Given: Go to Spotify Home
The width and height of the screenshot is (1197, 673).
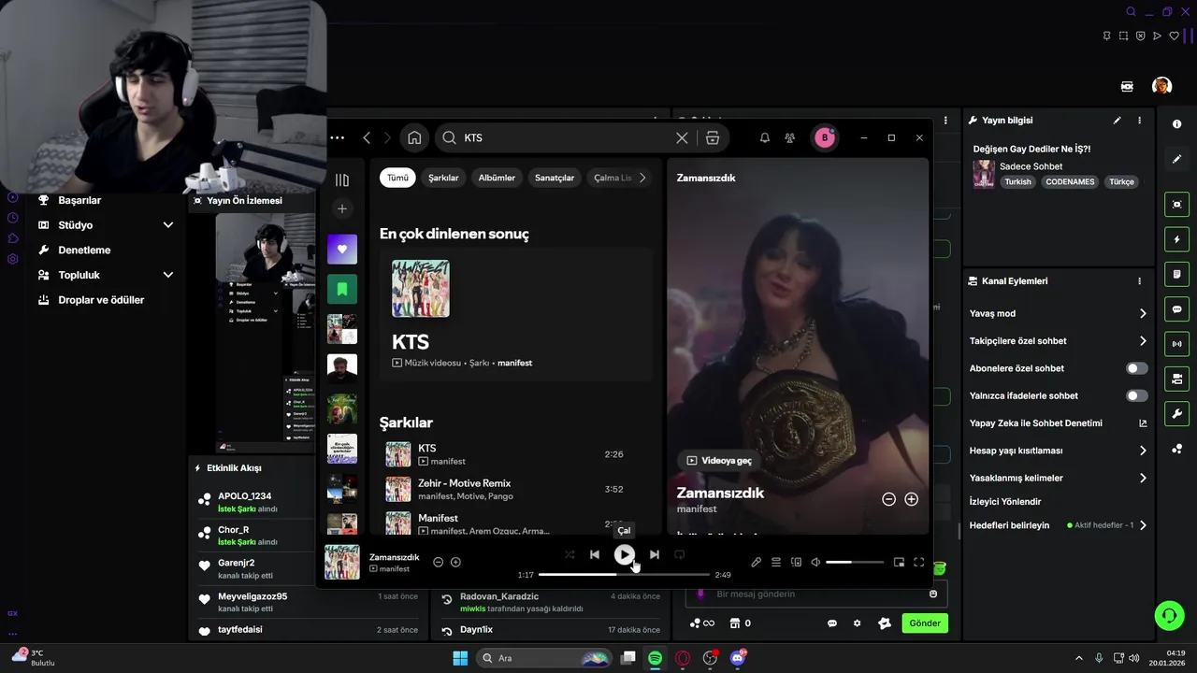Looking at the screenshot, I should click(x=414, y=137).
